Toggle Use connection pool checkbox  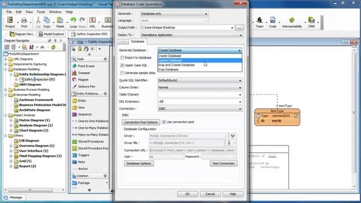(x=164, y=122)
